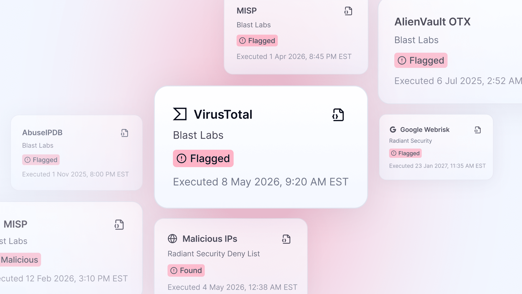Screen dimensions: 522x294
Task: Click the Flagged badge on the Google Webrisk card
Action: (405, 153)
